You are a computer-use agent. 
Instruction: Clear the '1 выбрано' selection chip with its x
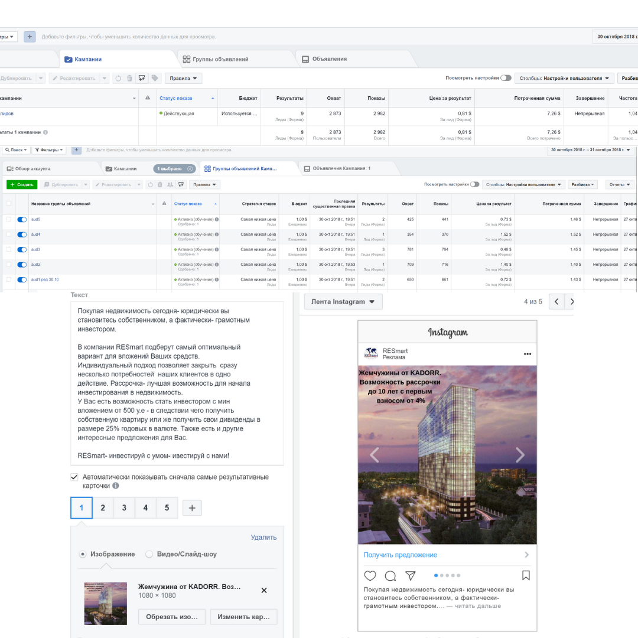click(x=190, y=168)
